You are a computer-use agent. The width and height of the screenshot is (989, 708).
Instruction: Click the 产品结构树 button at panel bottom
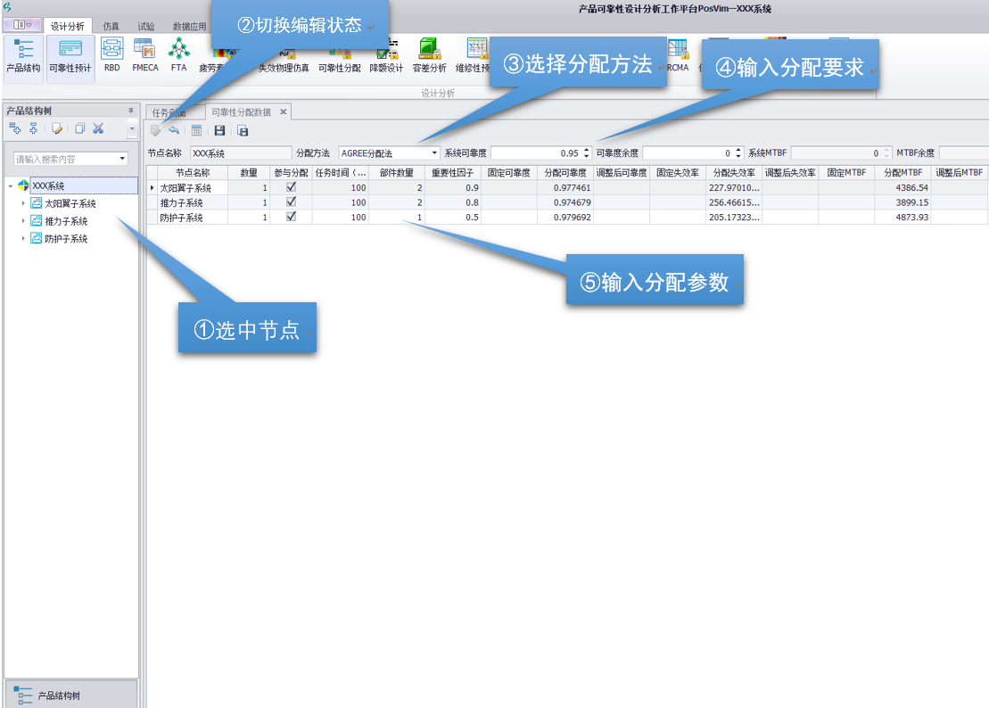(70, 696)
